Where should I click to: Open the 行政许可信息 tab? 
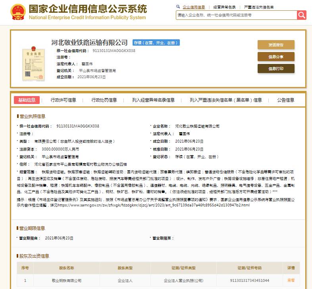[x=64, y=100]
